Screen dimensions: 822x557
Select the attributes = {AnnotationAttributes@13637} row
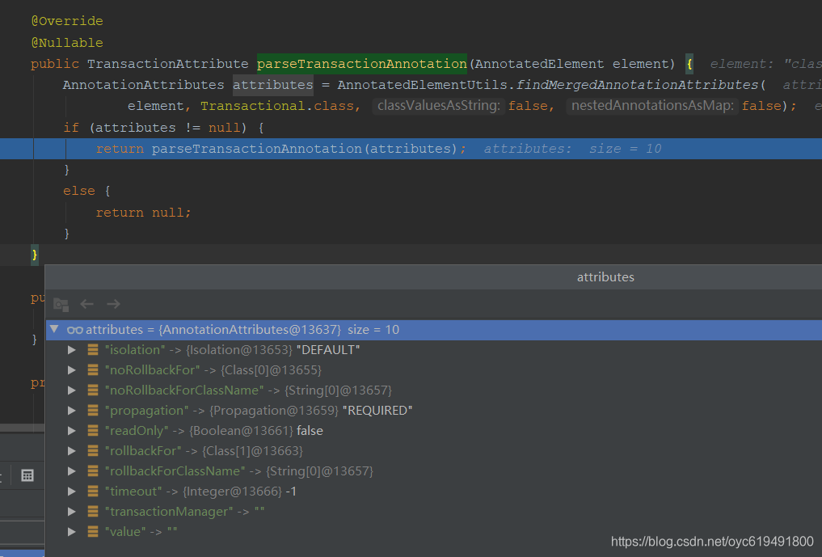433,329
